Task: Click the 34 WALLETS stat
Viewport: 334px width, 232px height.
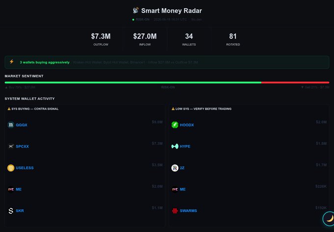Action: click(x=189, y=39)
